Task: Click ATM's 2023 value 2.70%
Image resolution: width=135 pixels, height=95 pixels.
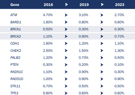Action: (119, 15)
